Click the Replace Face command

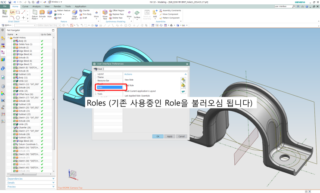[x=116, y=14]
